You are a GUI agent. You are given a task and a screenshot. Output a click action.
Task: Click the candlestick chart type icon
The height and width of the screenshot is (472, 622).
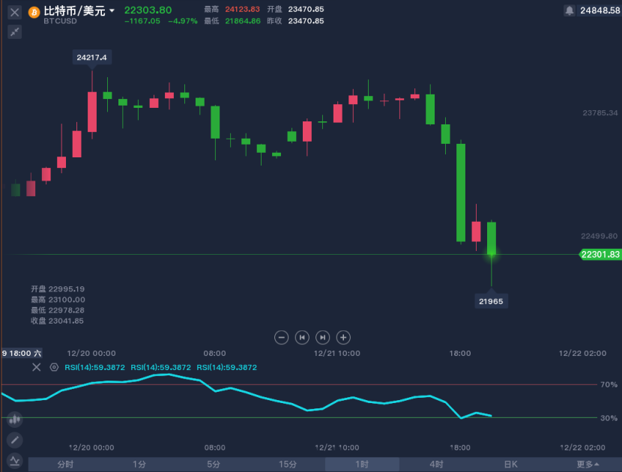(x=15, y=420)
